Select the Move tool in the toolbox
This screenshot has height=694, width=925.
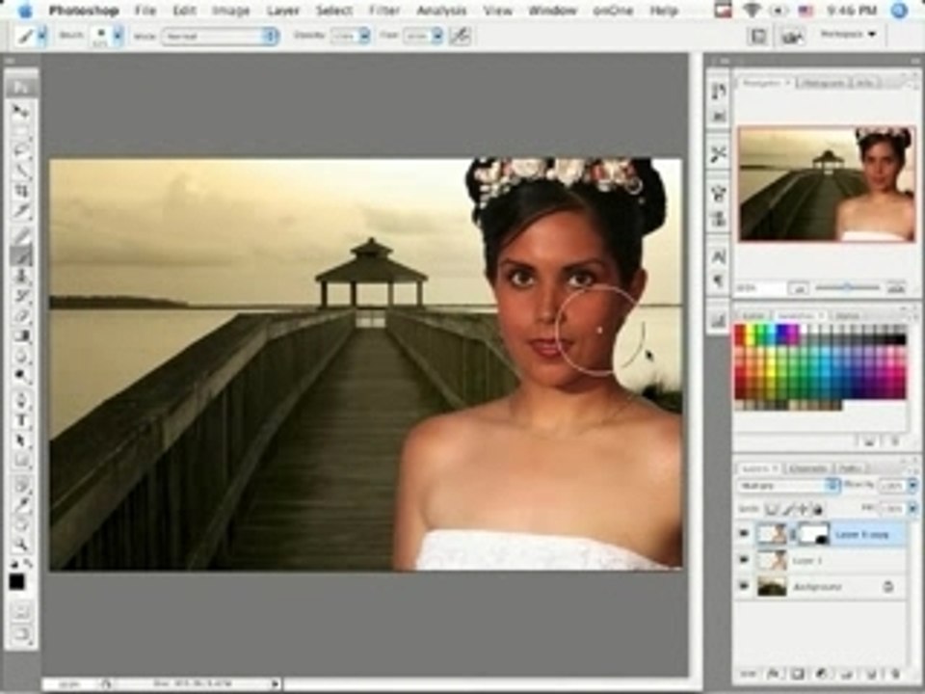click(21, 110)
